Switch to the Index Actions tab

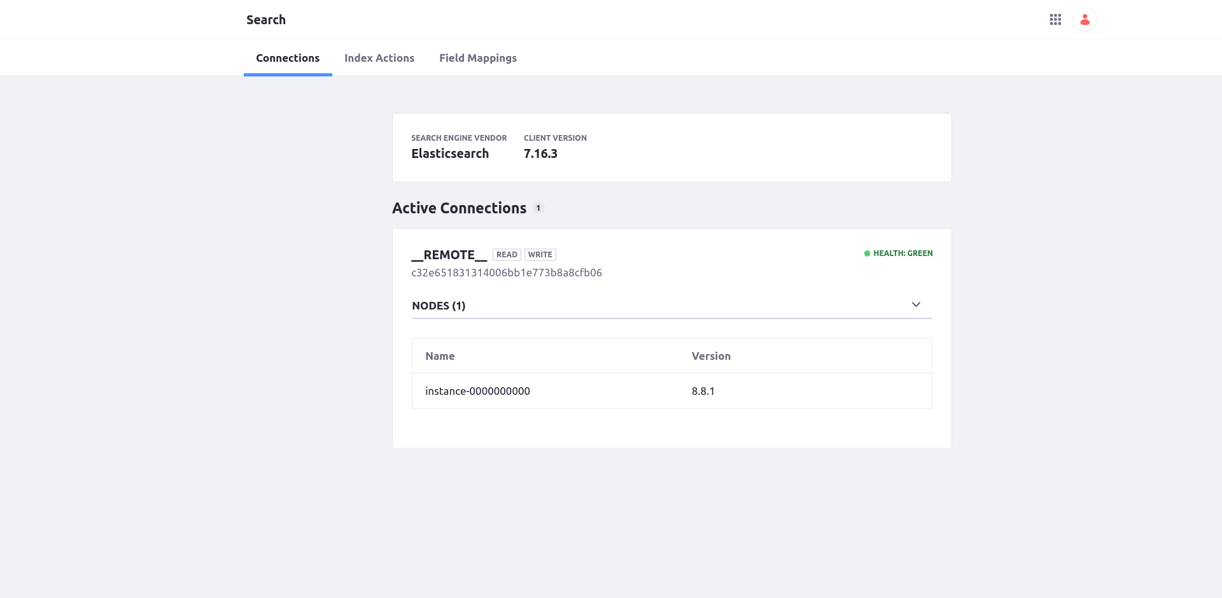pyautogui.click(x=379, y=58)
